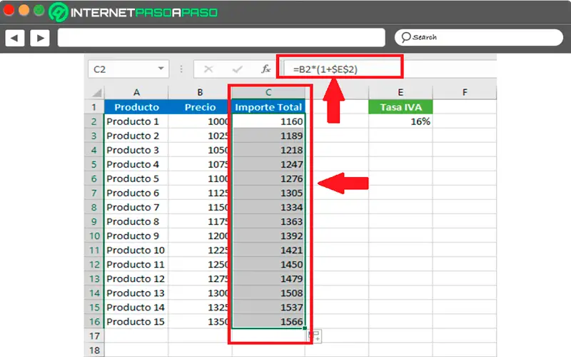Screen dimensions: 571x357
Task: Click cell Producto 12
Action: click(x=136, y=278)
